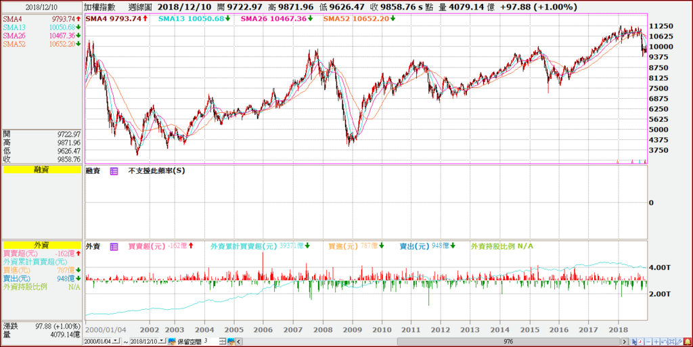Image resolution: width=693 pixels, height=347 pixels.
Task: Click the 低 9626.47 row in left panel
Action: coord(41,151)
